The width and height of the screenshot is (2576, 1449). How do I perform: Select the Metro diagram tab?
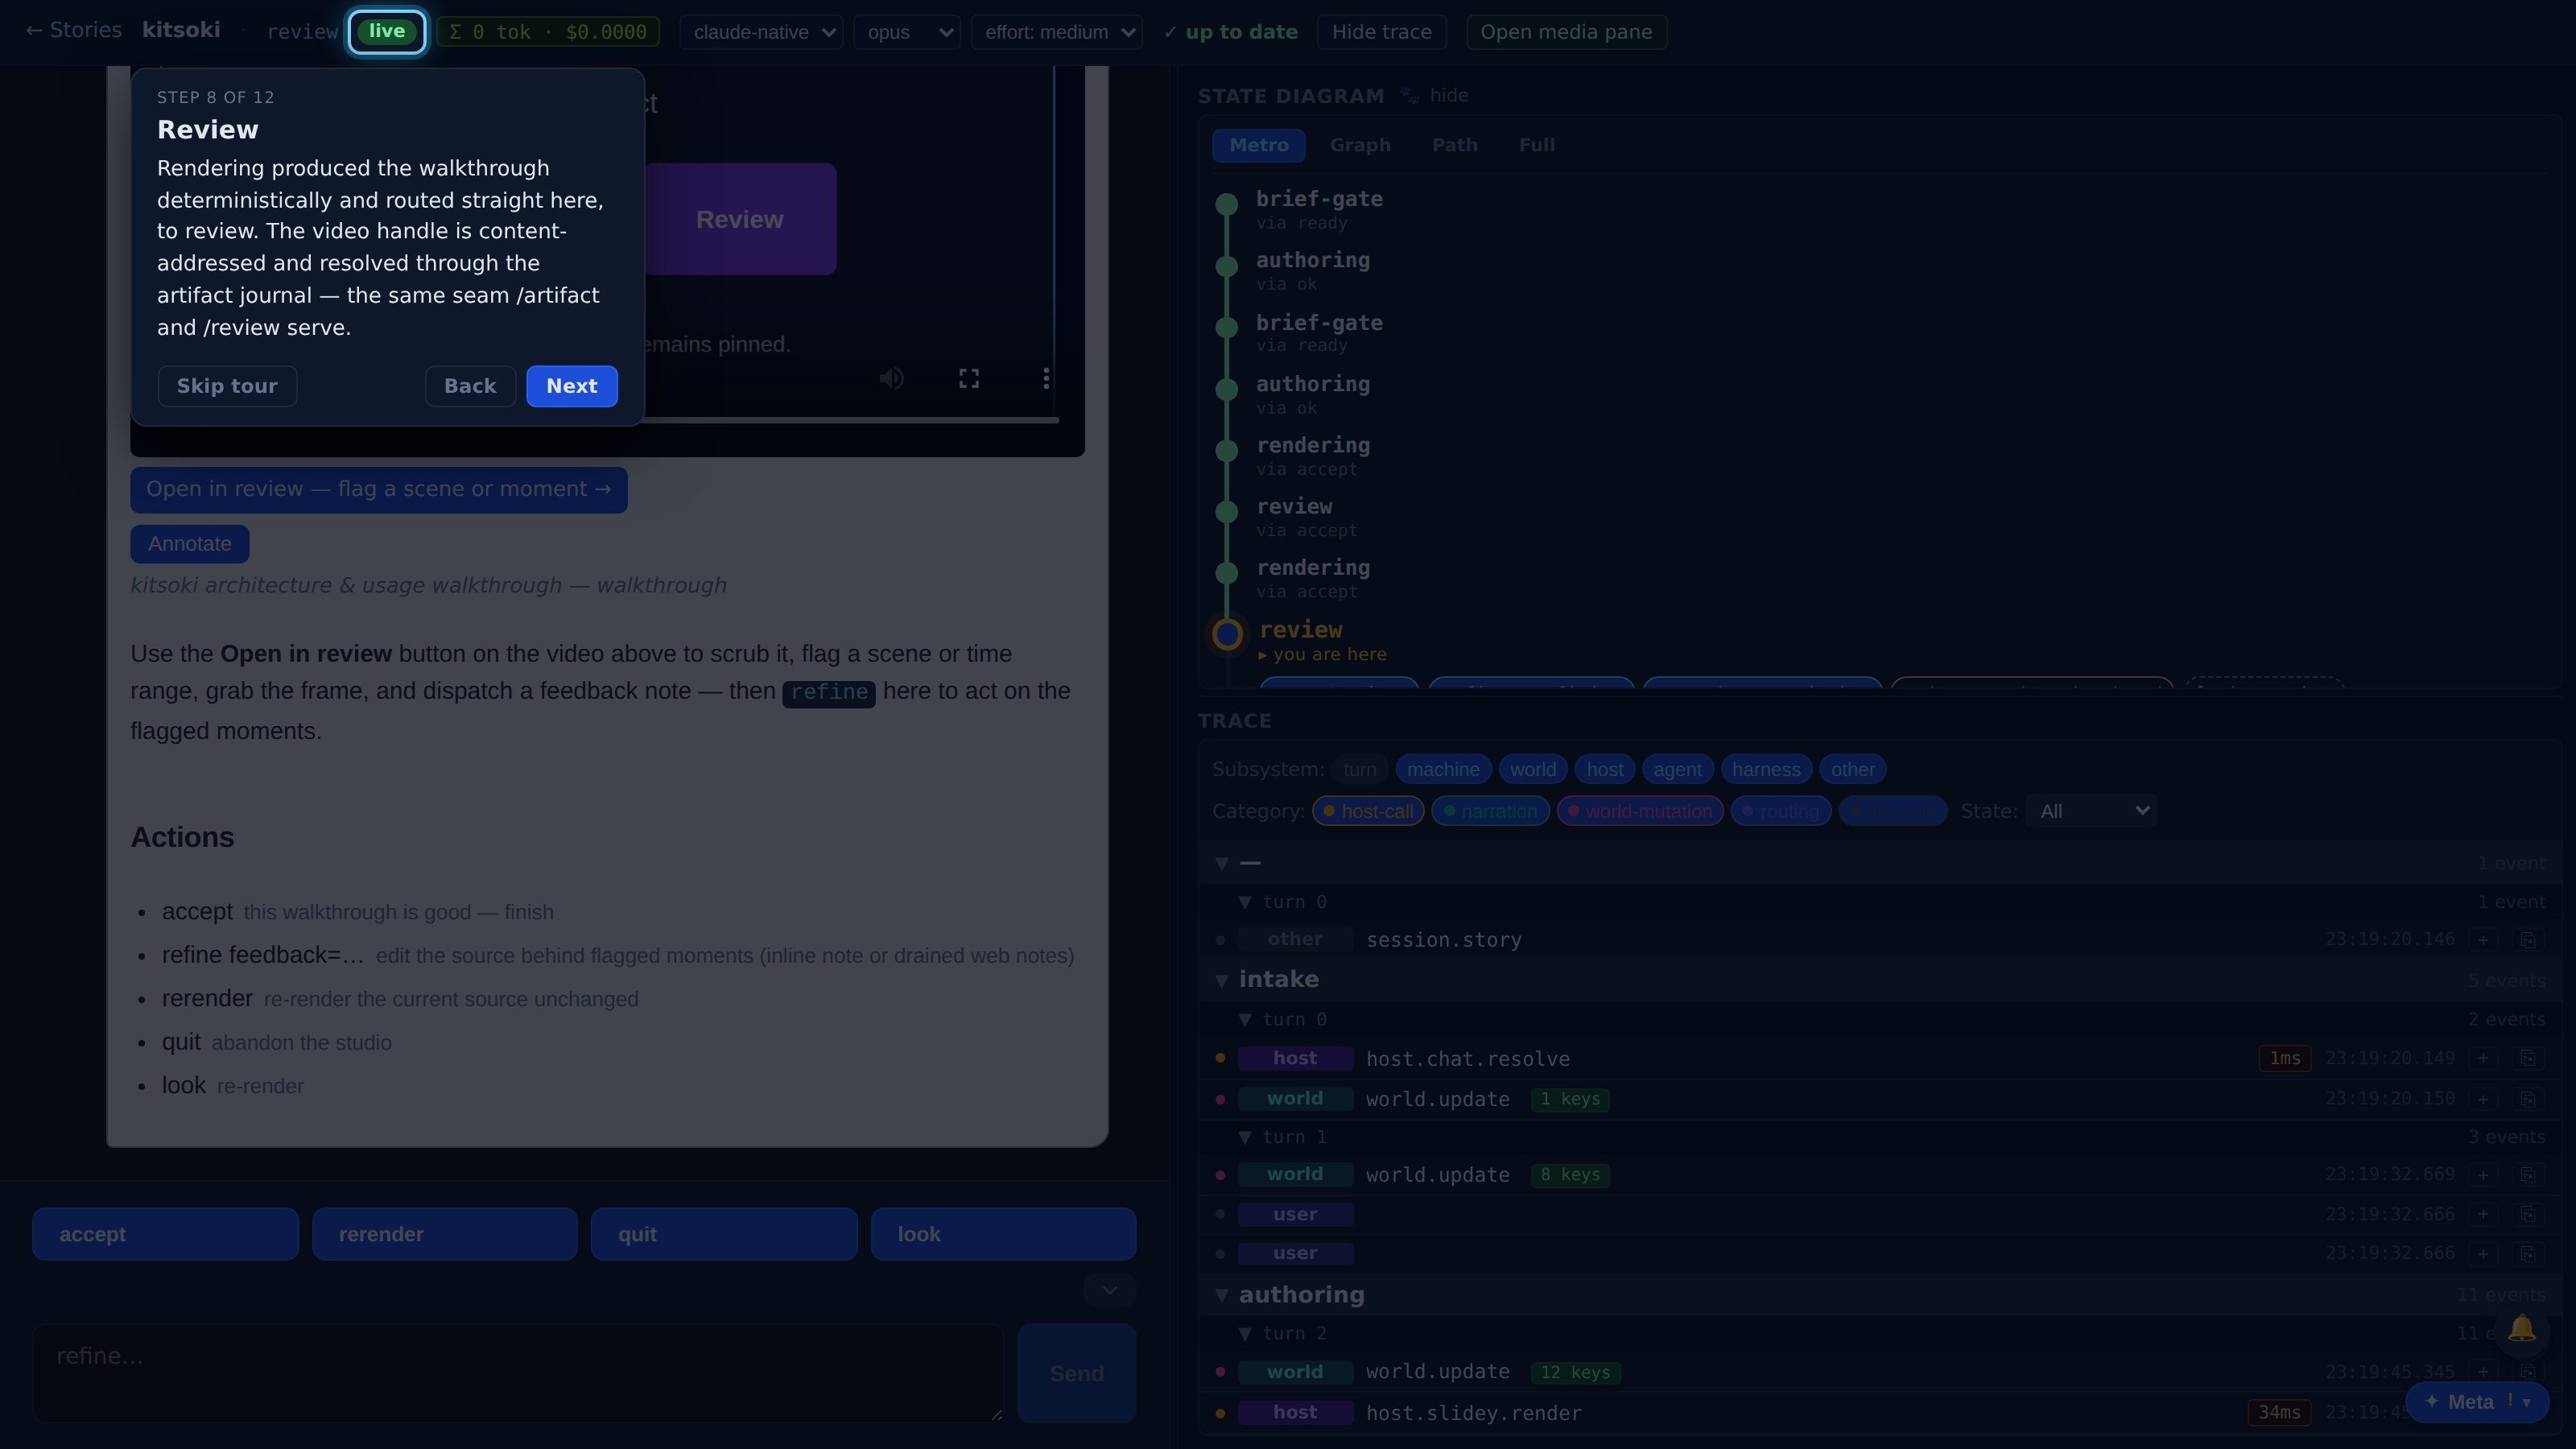tap(1258, 145)
